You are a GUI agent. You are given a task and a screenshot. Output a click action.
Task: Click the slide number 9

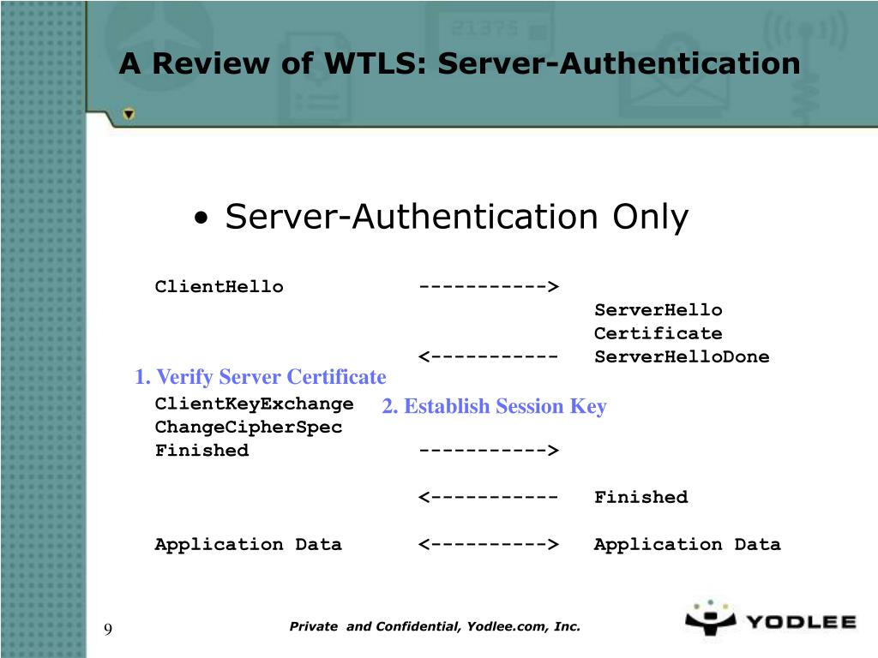click(108, 630)
